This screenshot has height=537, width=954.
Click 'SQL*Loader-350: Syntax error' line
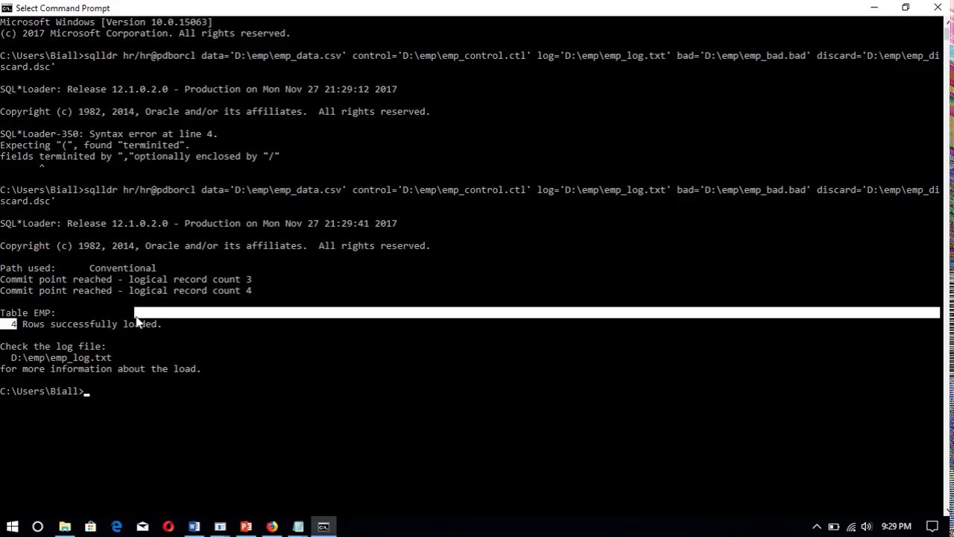(109, 134)
